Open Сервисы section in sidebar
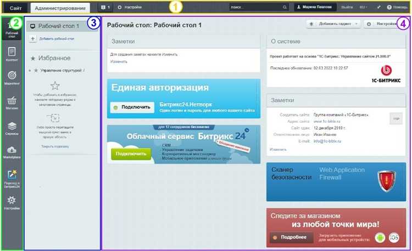Image resolution: width=412 pixels, height=251 pixels. [x=12, y=128]
